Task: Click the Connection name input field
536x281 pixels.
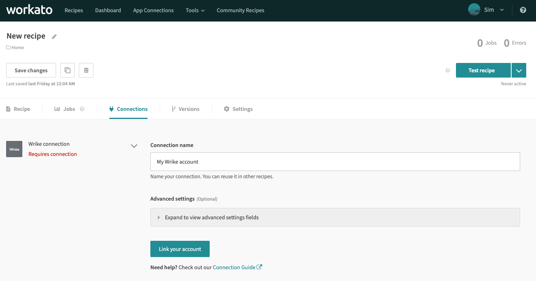Action: click(335, 162)
